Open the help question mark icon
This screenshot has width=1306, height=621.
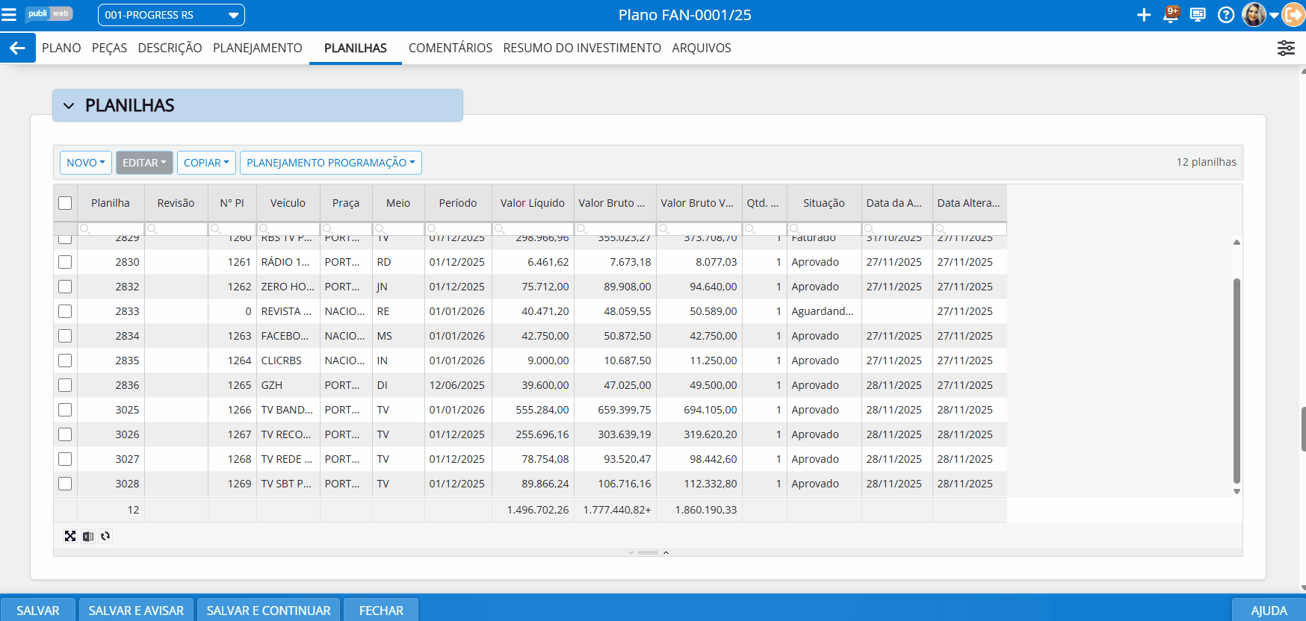[x=1225, y=15]
